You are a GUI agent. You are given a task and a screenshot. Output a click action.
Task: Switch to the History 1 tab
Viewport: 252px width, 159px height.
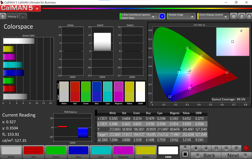click(x=13, y=16)
